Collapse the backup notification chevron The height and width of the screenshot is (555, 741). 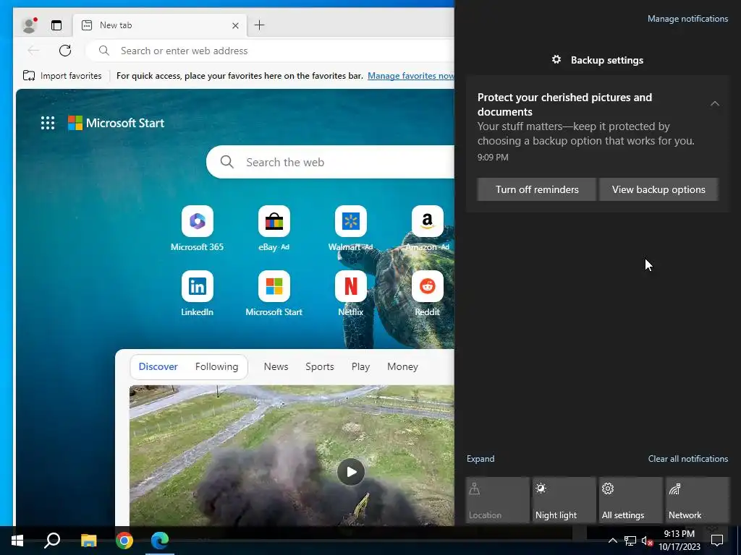714,103
